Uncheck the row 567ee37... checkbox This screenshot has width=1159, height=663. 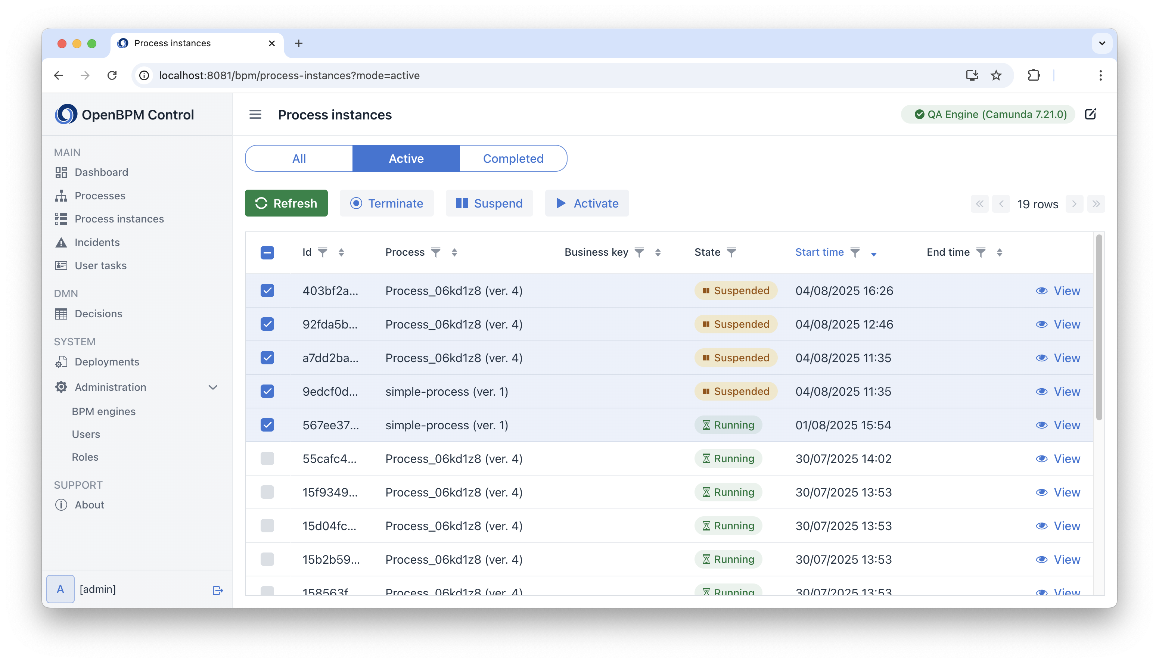267,425
